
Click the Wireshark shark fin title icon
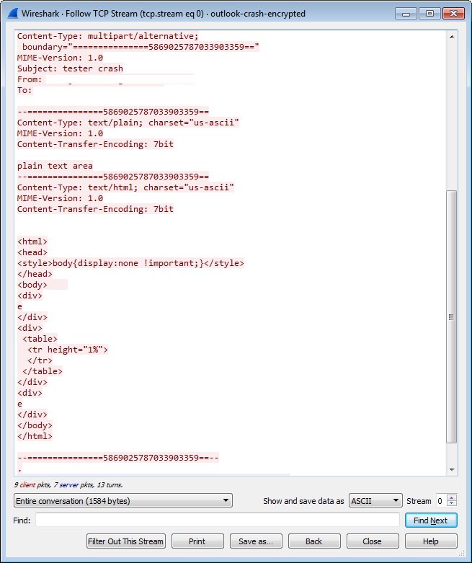13,13
